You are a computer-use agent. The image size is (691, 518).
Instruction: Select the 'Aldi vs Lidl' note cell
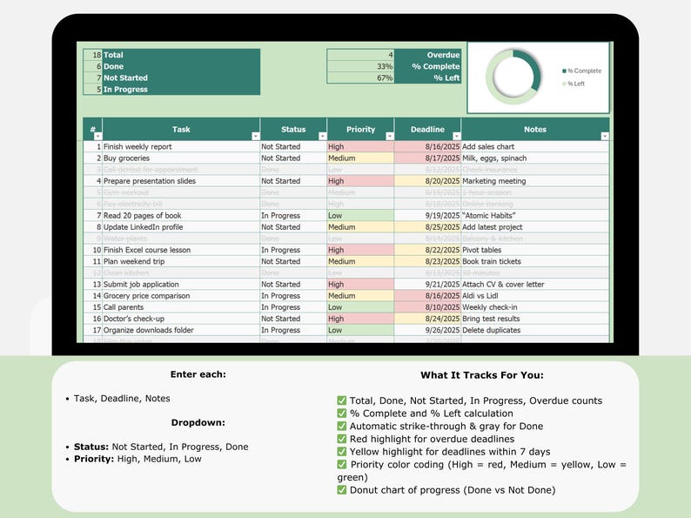pos(535,296)
